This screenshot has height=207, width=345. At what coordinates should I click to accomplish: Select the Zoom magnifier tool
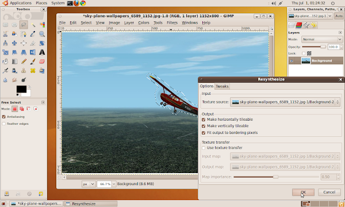coord(42,34)
